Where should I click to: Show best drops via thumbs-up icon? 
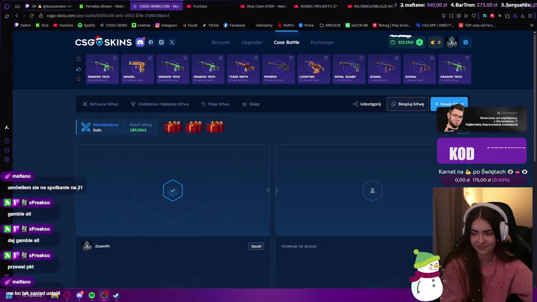pos(78,69)
